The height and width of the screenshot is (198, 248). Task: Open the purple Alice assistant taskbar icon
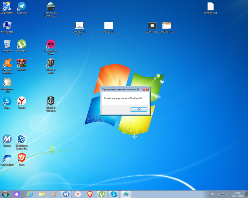pos(17,194)
